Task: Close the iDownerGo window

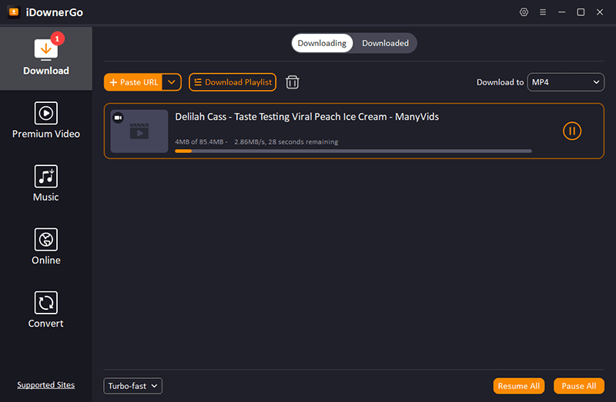Action: (600, 12)
